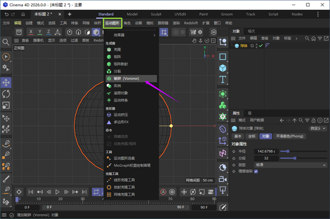The image size is (330, 219).
Task: Click the camera object icon
Action: click(223, 179)
